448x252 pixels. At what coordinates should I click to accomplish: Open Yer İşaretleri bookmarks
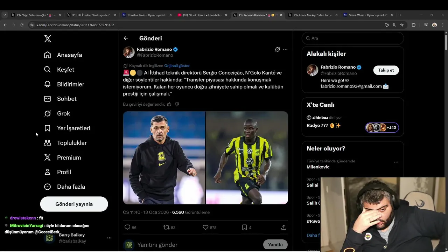point(67,128)
